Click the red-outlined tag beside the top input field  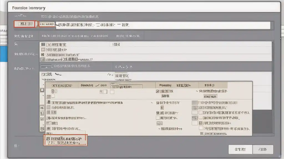pos(47,24)
